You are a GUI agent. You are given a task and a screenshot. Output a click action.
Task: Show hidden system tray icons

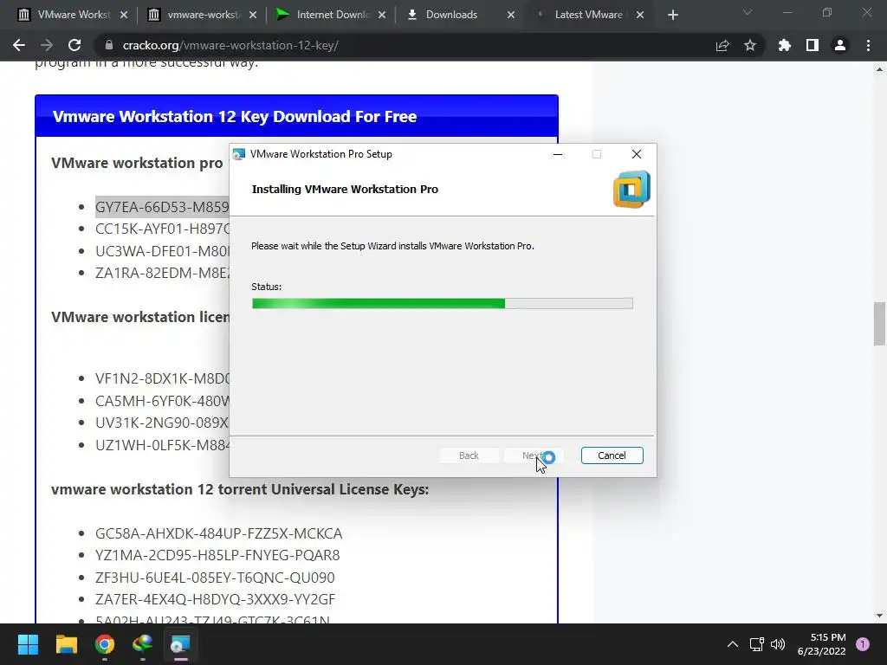click(x=733, y=644)
